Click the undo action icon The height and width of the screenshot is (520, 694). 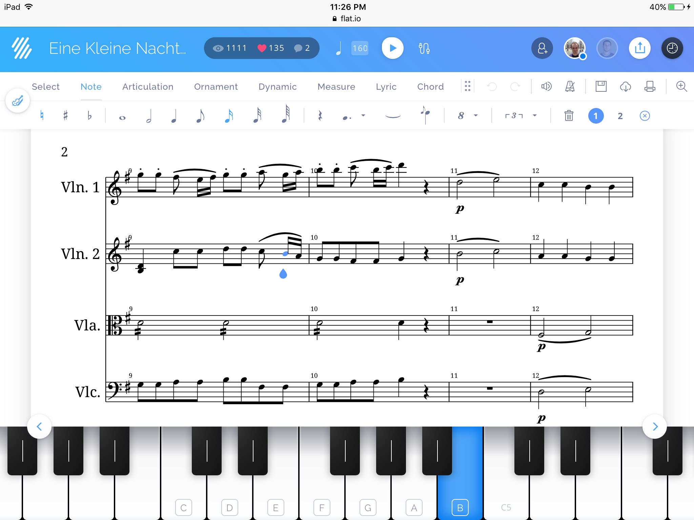(492, 87)
